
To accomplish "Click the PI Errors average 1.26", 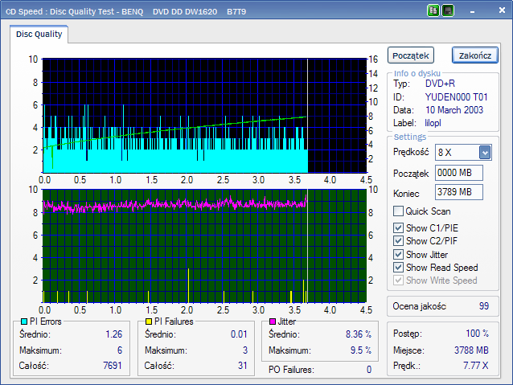I will click(x=113, y=334).
